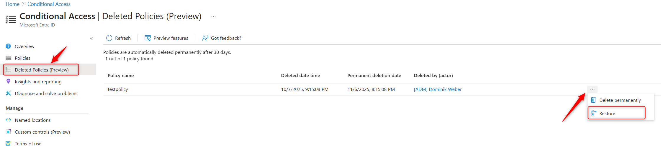Select Policies in the left navigation
Screen dimensions: 661x148
tap(22, 58)
